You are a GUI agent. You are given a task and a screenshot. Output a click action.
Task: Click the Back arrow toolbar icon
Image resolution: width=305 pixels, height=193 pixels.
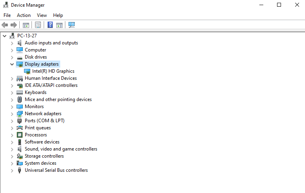(x=5, y=25)
